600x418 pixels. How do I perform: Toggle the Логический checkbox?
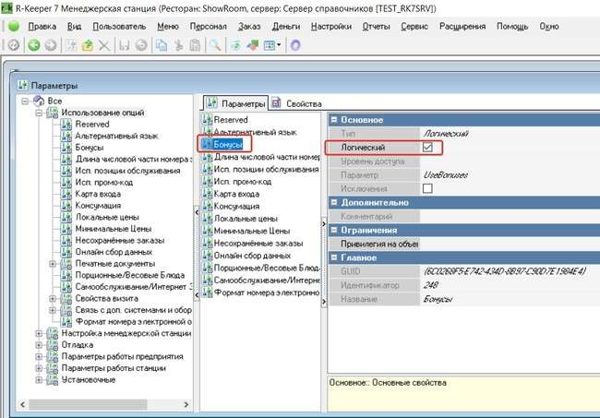pyautogui.click(x=427, y=148)
